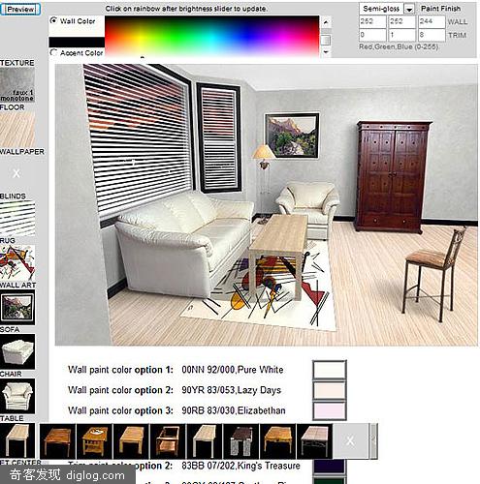Select the floor wood sample thumbnail
Viewport: 480px width, 484px height.
coord(17,130)
